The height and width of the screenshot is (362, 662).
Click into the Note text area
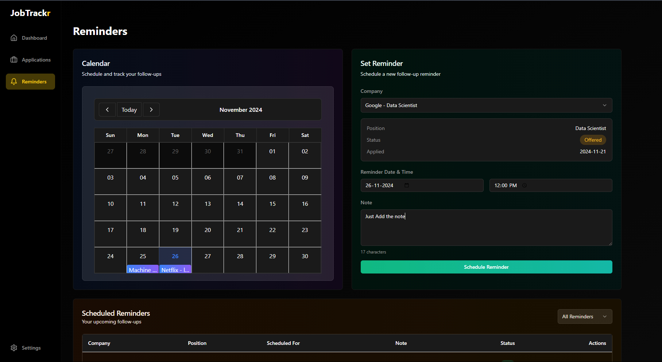click(x=486, y=229)
